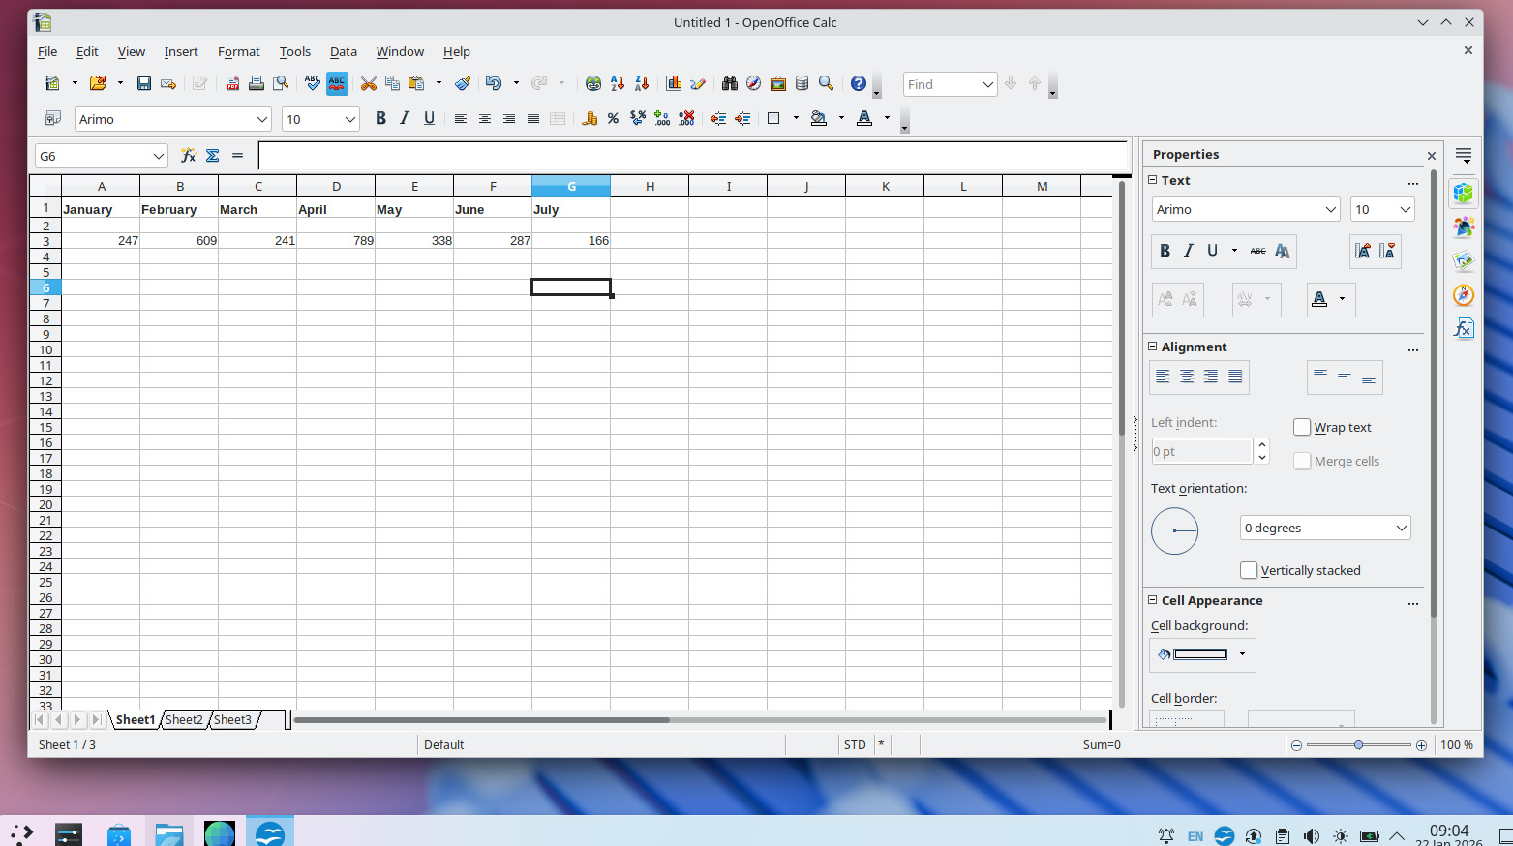The height and width of the screenshot is (846, 1513).
Task: Click the Sort Ascending icon
Action: (x=618, y=84)
